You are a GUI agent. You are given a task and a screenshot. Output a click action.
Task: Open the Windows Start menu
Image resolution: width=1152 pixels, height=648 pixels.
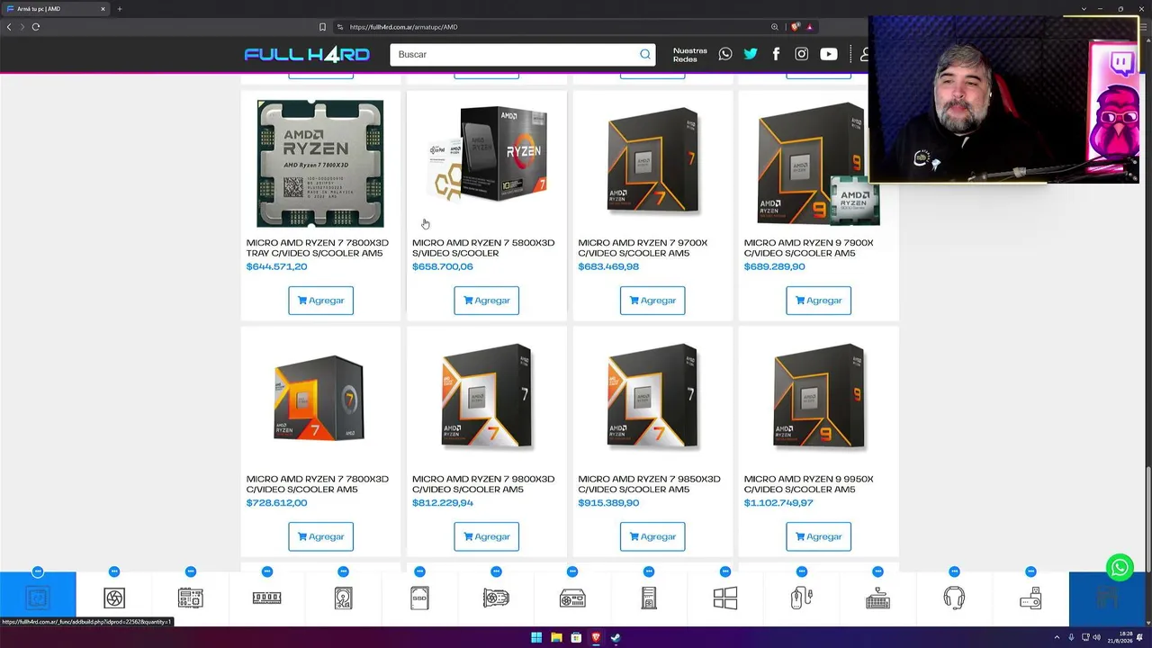pos(536,637)
